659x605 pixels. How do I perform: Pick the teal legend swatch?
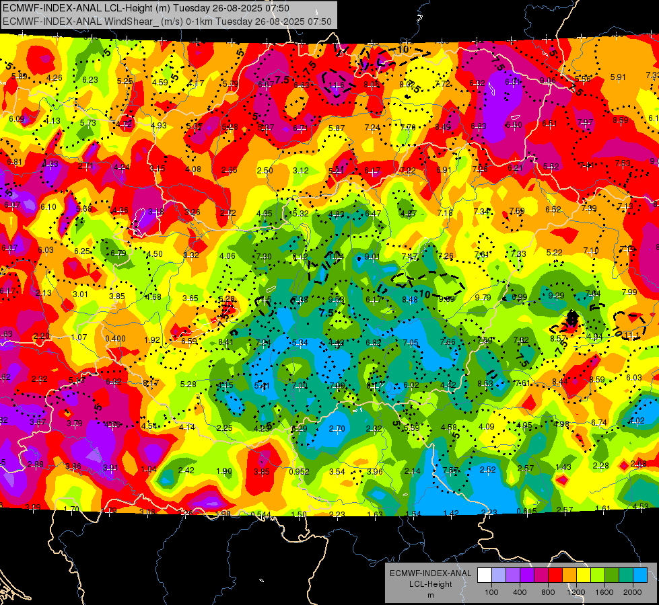(x=626, y=575)
